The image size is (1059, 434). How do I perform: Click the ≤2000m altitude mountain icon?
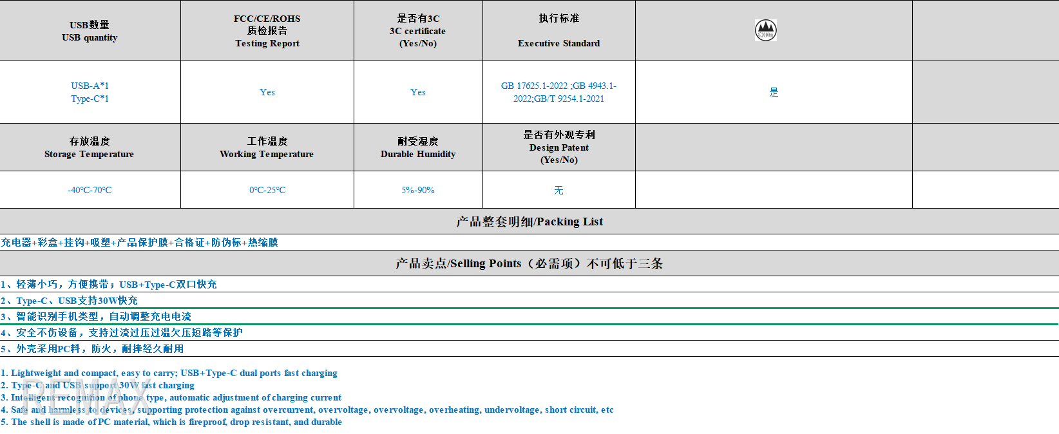tap(765, 30)
